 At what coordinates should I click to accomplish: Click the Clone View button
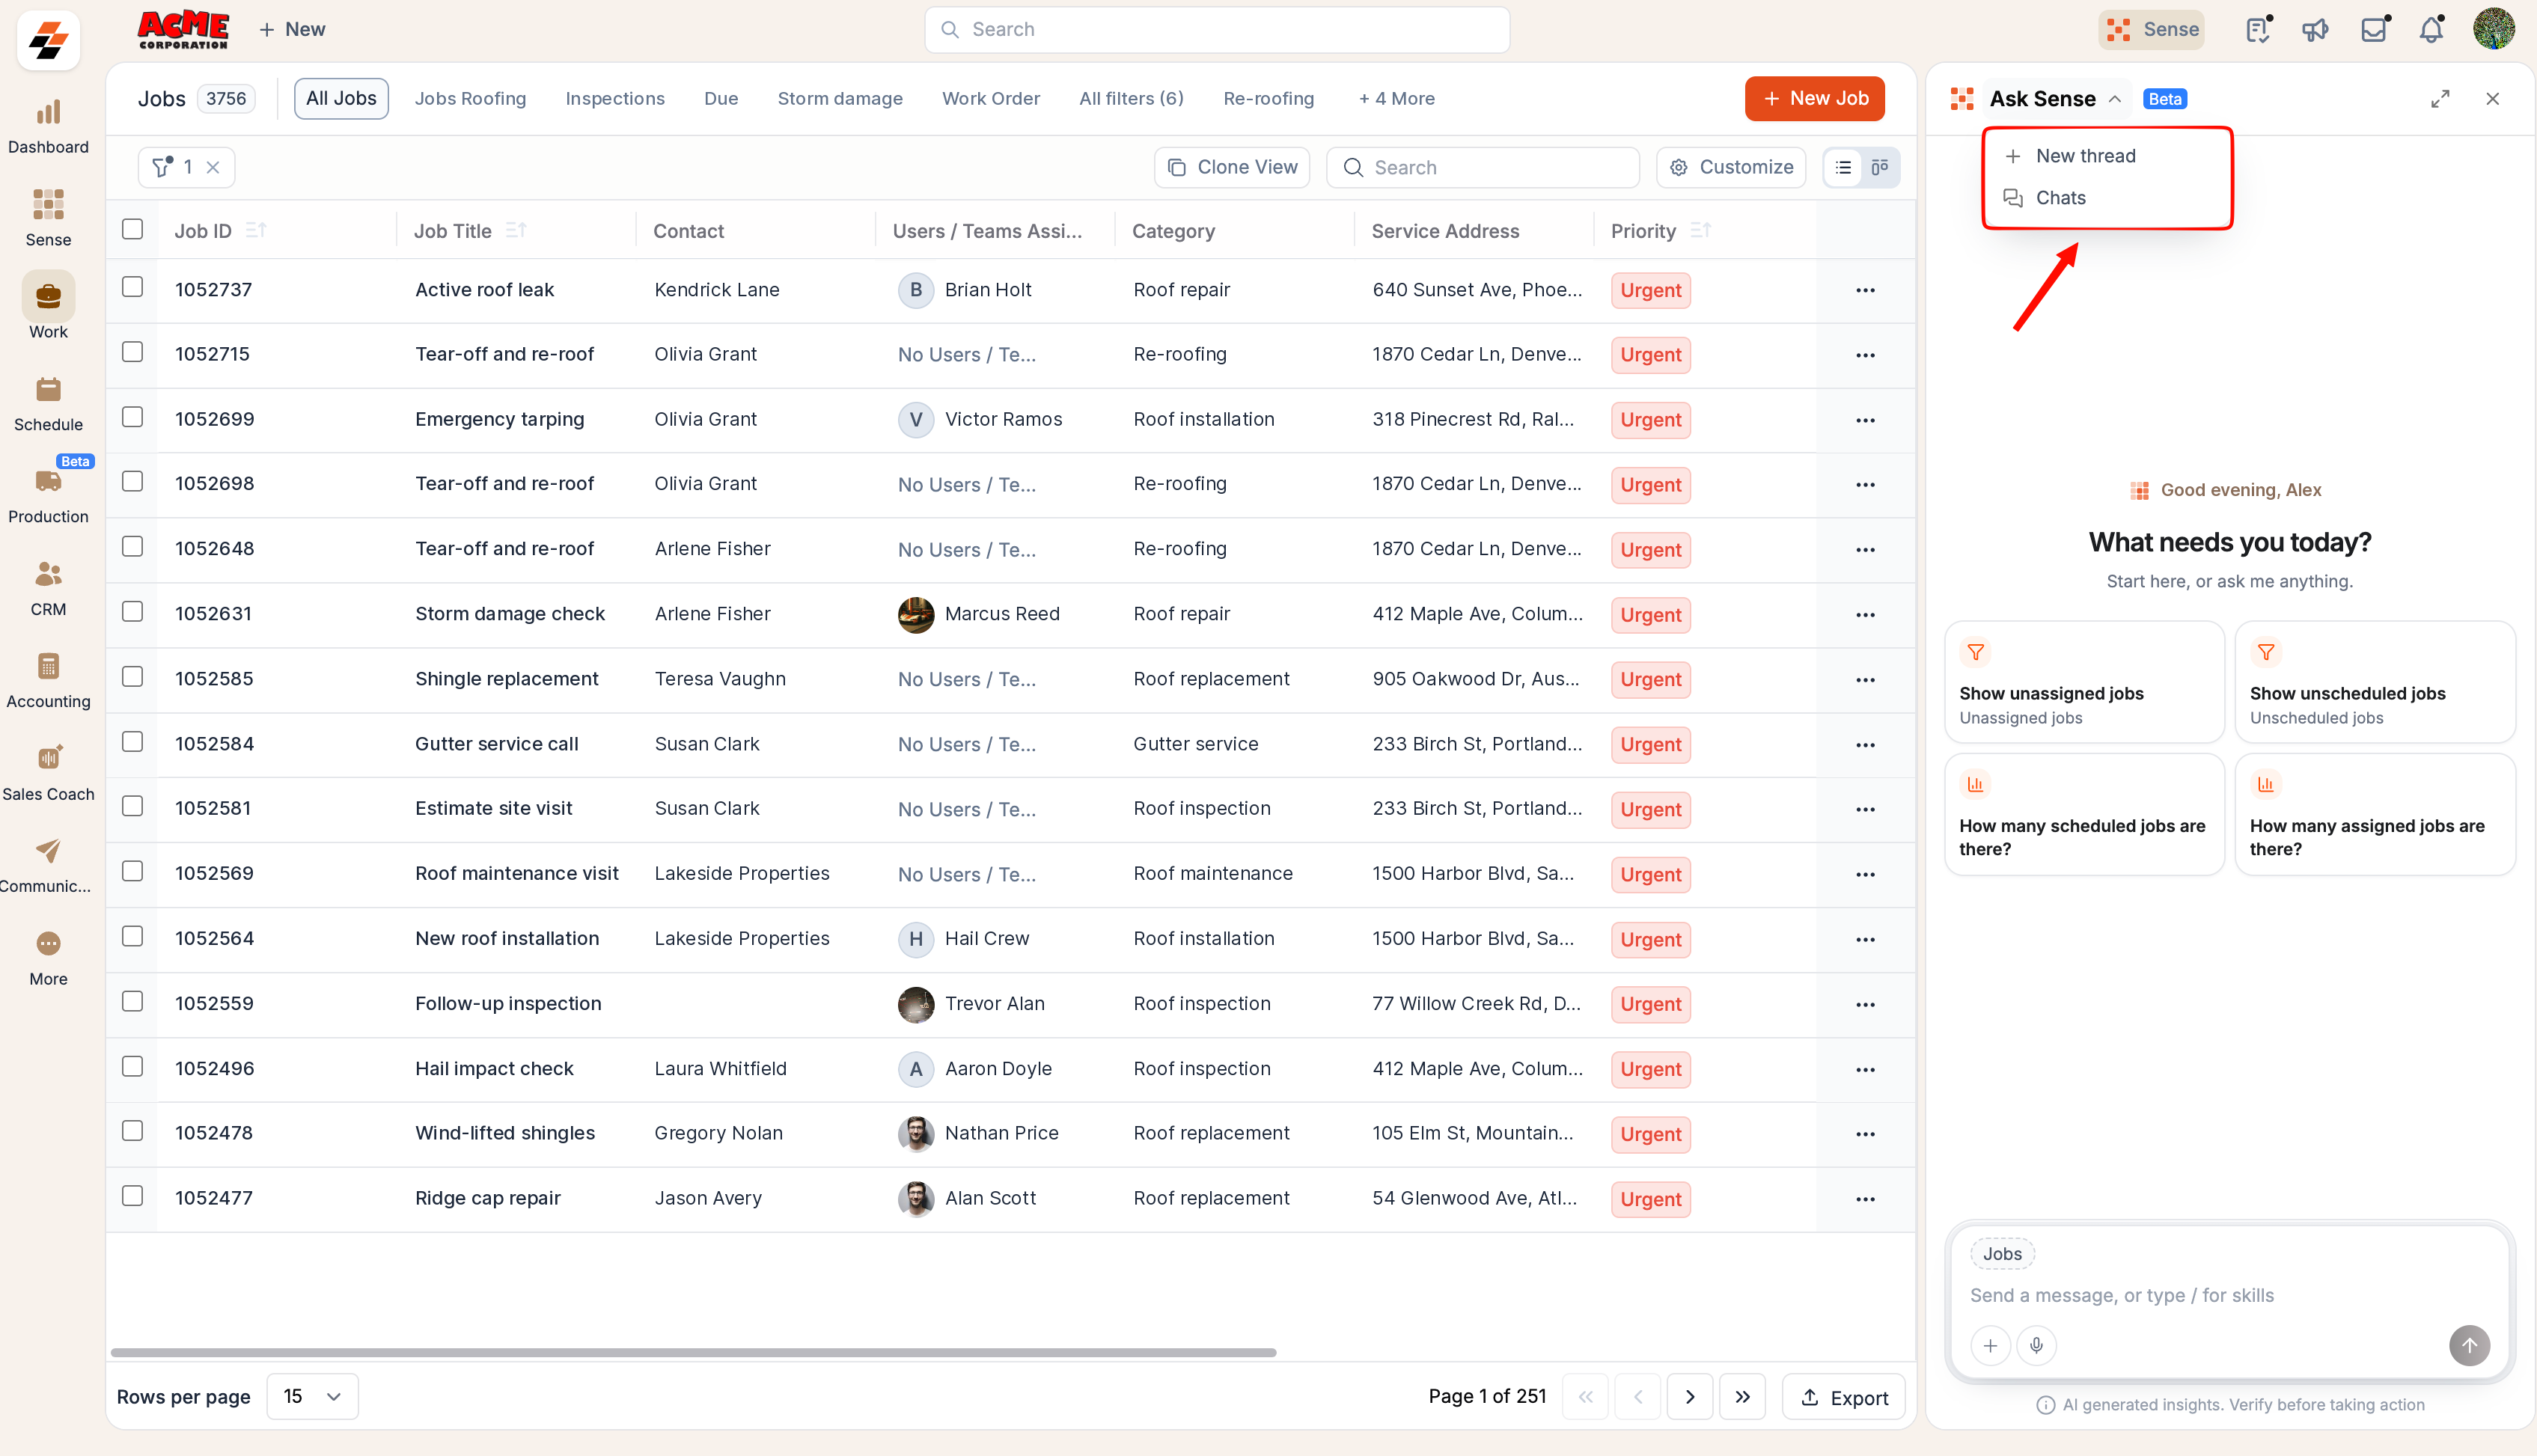(1232, 167)
